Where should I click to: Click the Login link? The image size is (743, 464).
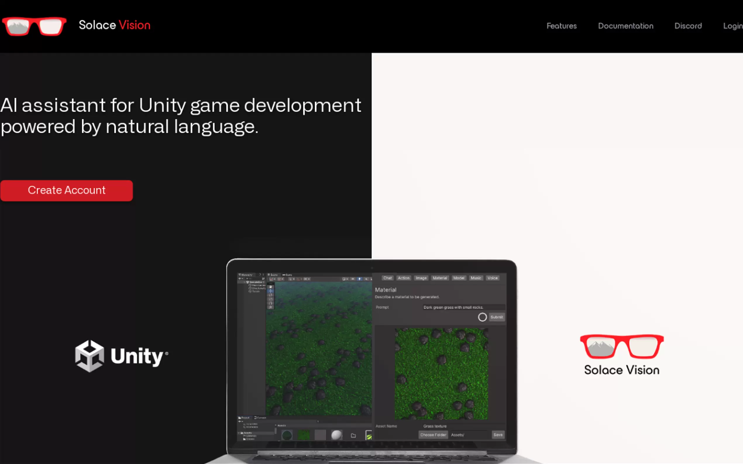point(732,26)
